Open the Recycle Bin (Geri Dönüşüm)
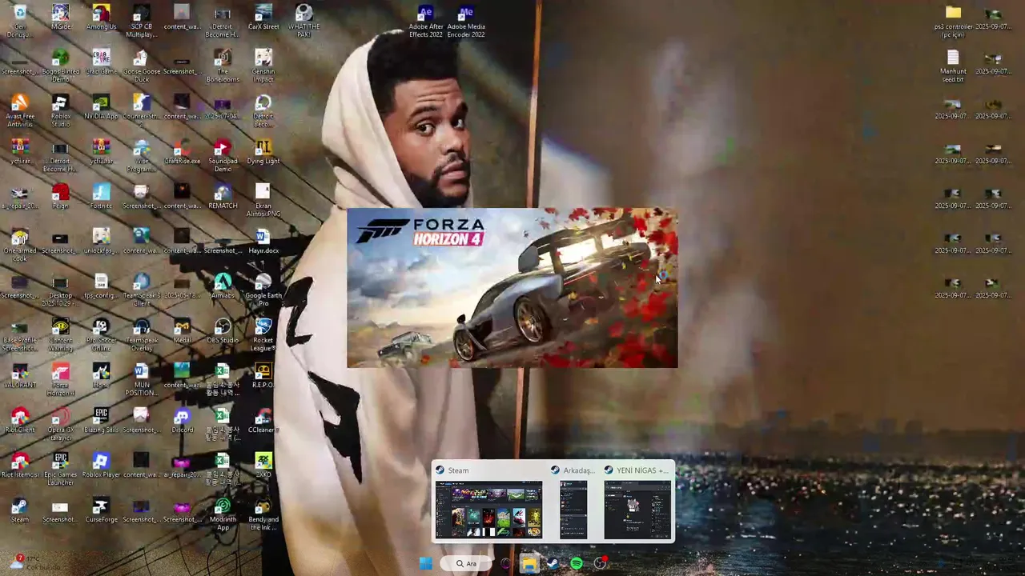This screenshot has height=576, width=1025. click(20, 22)
